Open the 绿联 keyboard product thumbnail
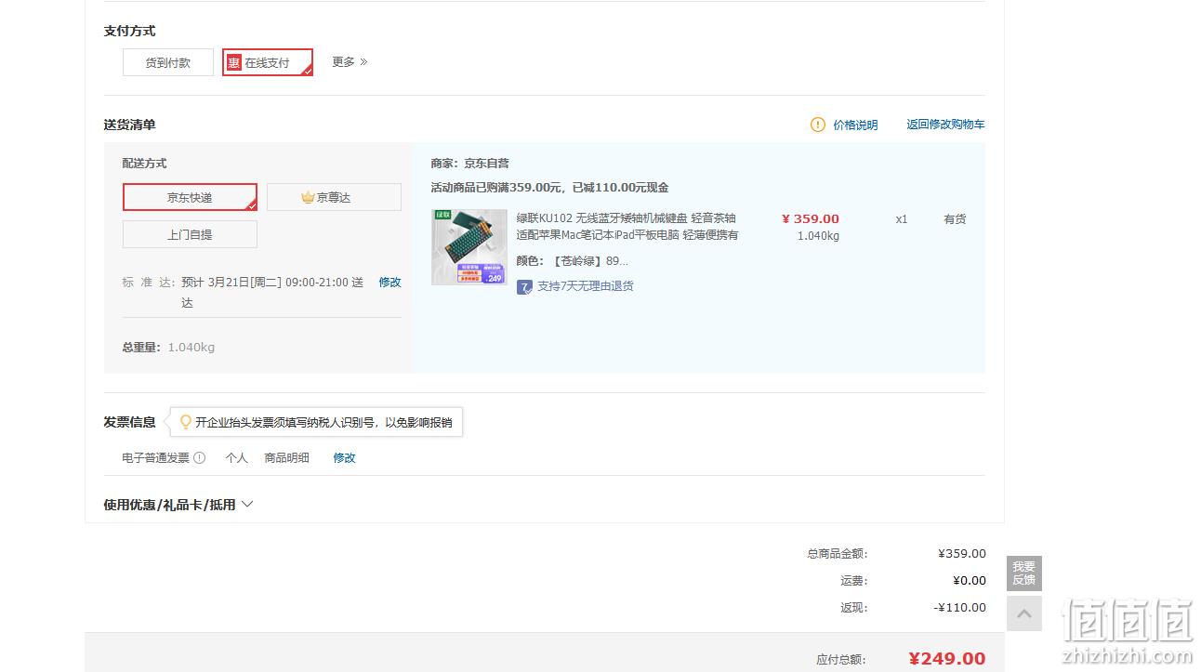This screenshot has width=1201, height=672. [469, 247]
